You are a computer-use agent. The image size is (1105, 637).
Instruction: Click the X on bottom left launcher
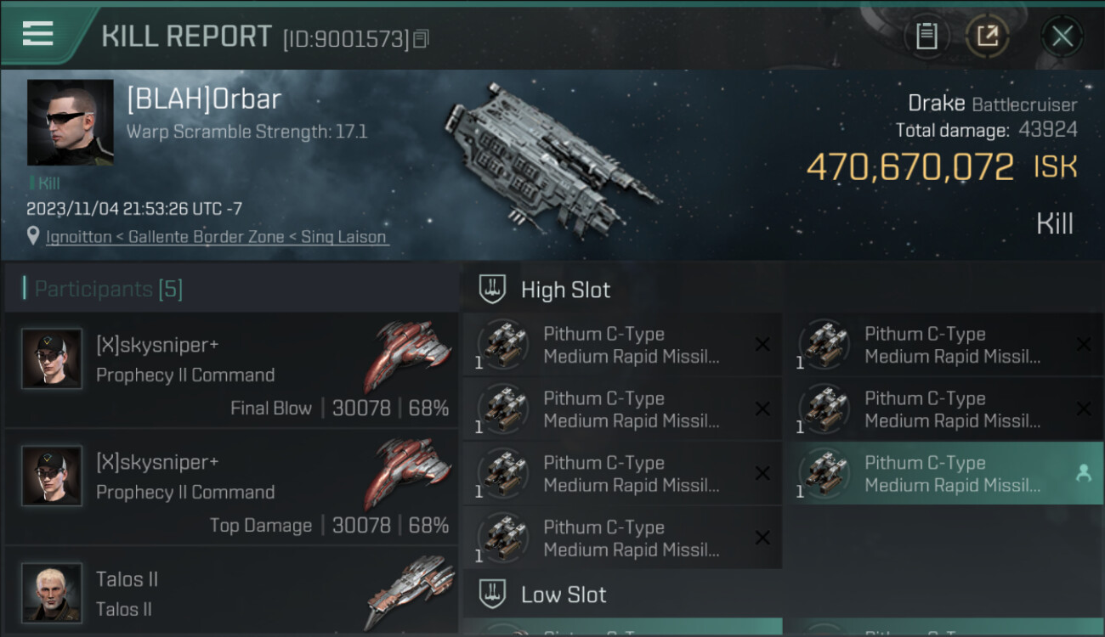click(x=762, y=538)
